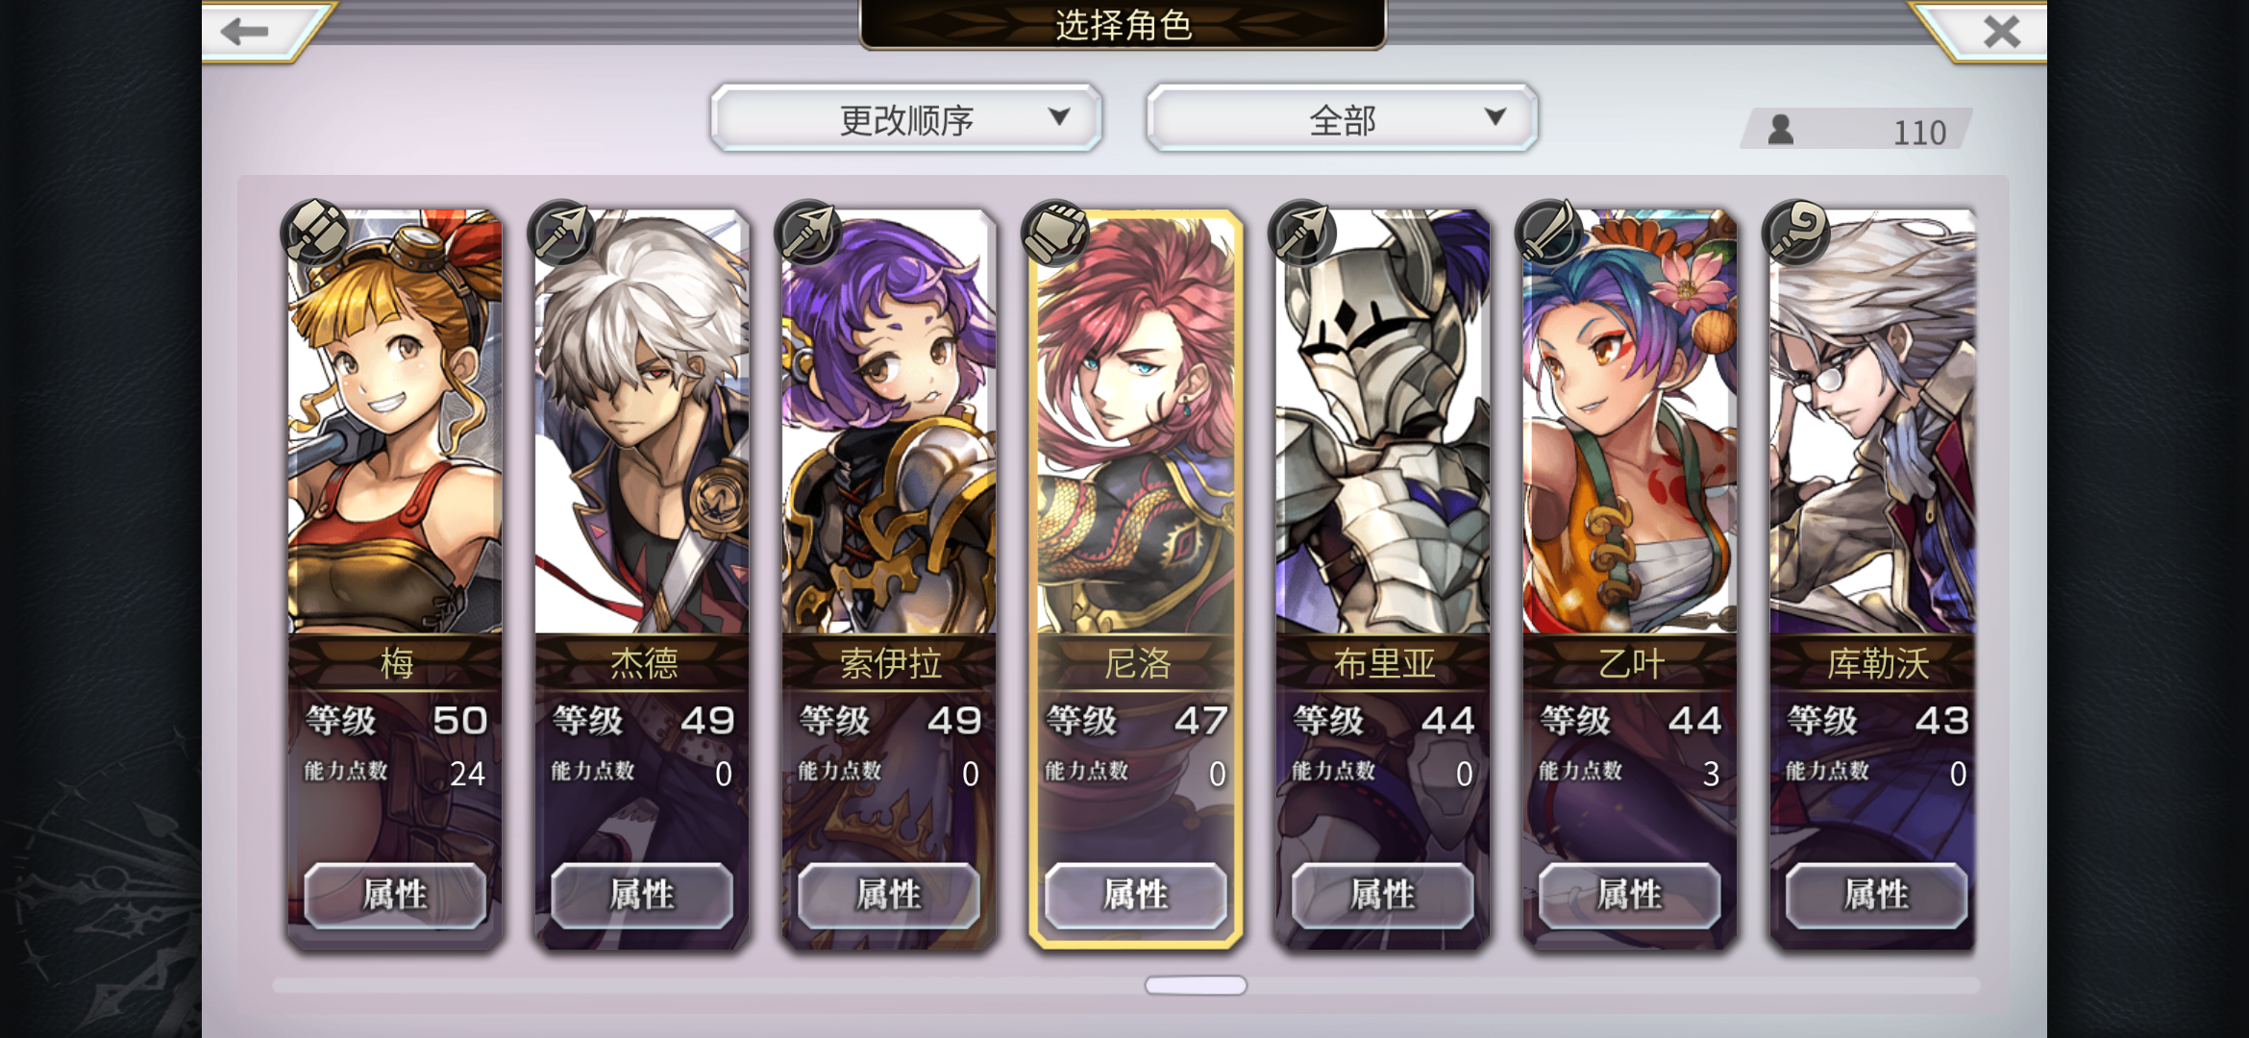Click the staff weapon icon on 库勒沃's card
Screen dimensions: 2249x1038
(x=1796, y=232)
